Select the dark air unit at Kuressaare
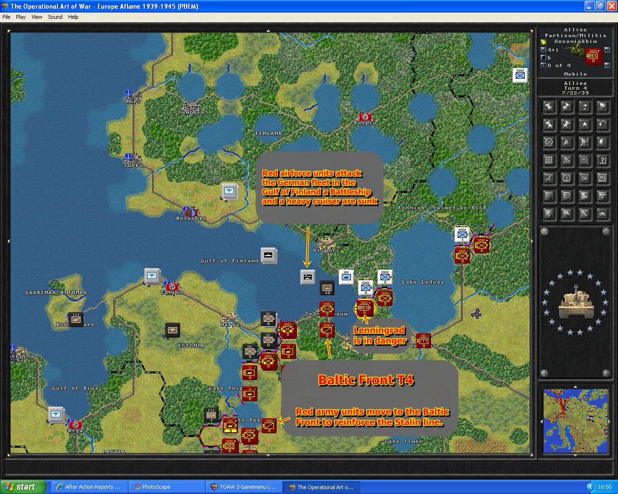The height and width of the screenshot is (494, 618). click(x=76, y=319)
